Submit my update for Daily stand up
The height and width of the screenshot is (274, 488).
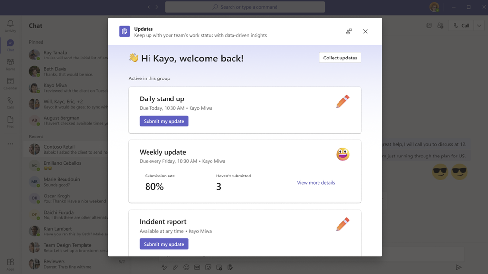[x=164, y=121]
